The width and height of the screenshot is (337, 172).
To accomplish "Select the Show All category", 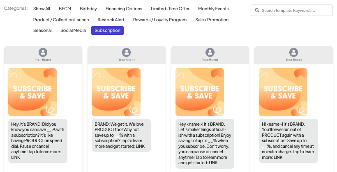I will [x=42, y=9].
